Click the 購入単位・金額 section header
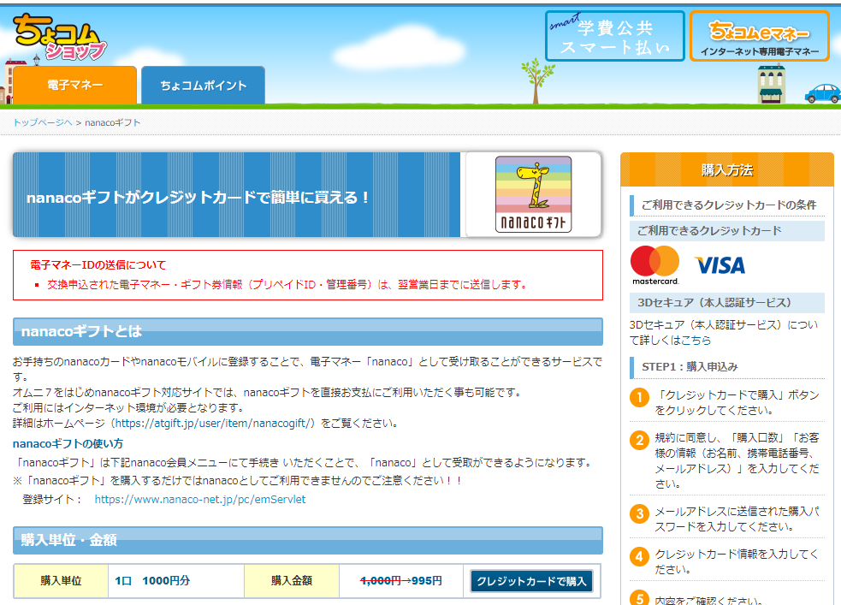841x605 pixels. pyautogui.click(x=308, y=540)
